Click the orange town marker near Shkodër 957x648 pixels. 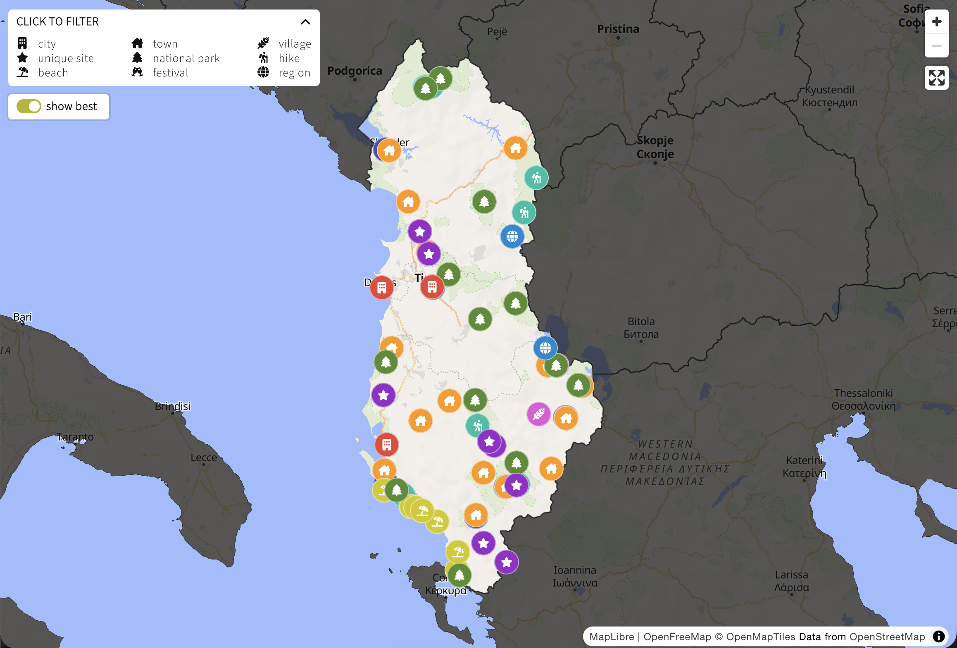(389, 150)
